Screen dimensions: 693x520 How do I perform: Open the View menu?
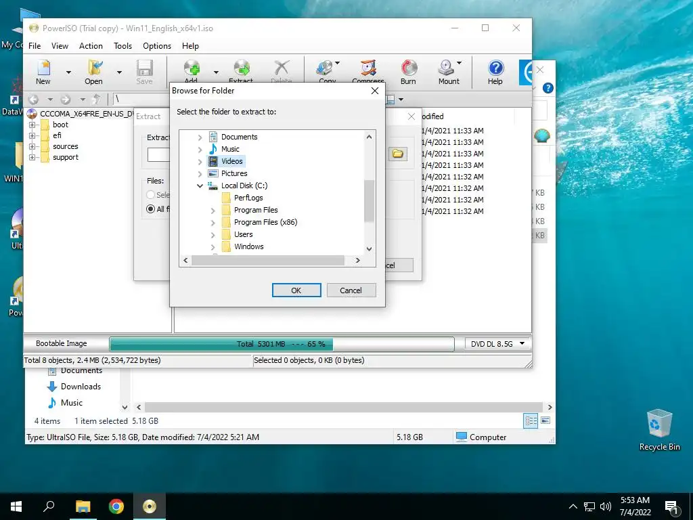pyautogui.click(x=60, y=46)
